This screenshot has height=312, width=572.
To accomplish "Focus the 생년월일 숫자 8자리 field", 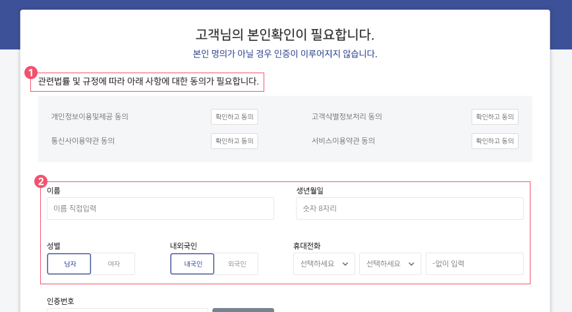I will pos(410,208).
